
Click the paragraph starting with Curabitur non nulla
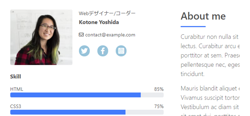point(210,56)
